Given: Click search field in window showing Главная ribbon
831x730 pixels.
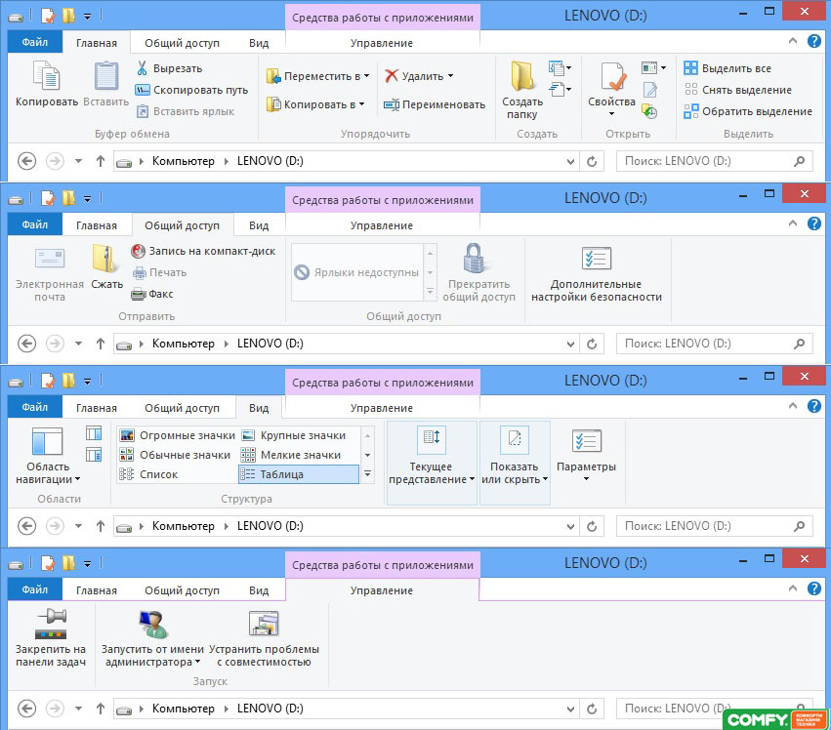Looking at the screenshot, I should coord(715,161).
